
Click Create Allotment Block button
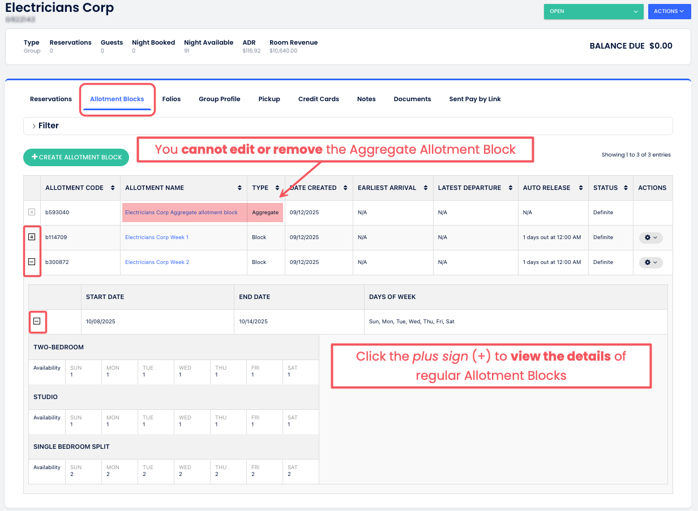76,157
